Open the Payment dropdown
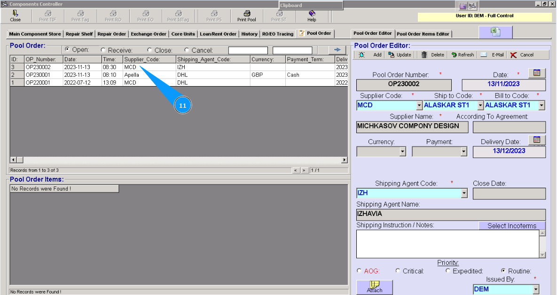The image size is (557, 295). (x=463, y=151)
